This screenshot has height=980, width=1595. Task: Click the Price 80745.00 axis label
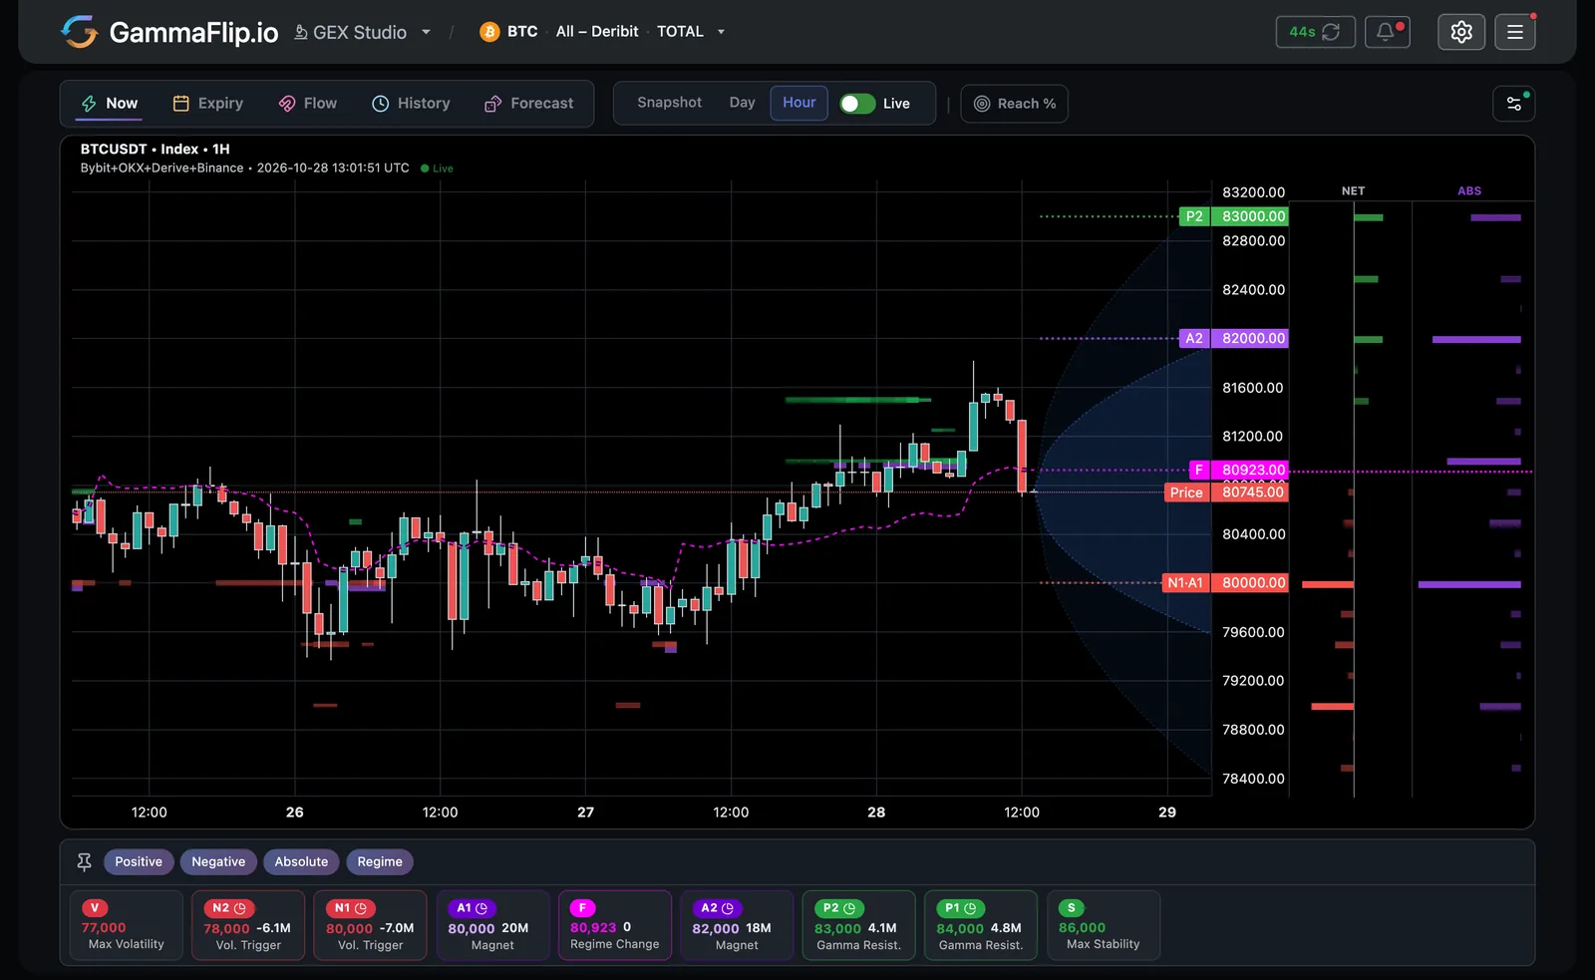click(1227, 492)
